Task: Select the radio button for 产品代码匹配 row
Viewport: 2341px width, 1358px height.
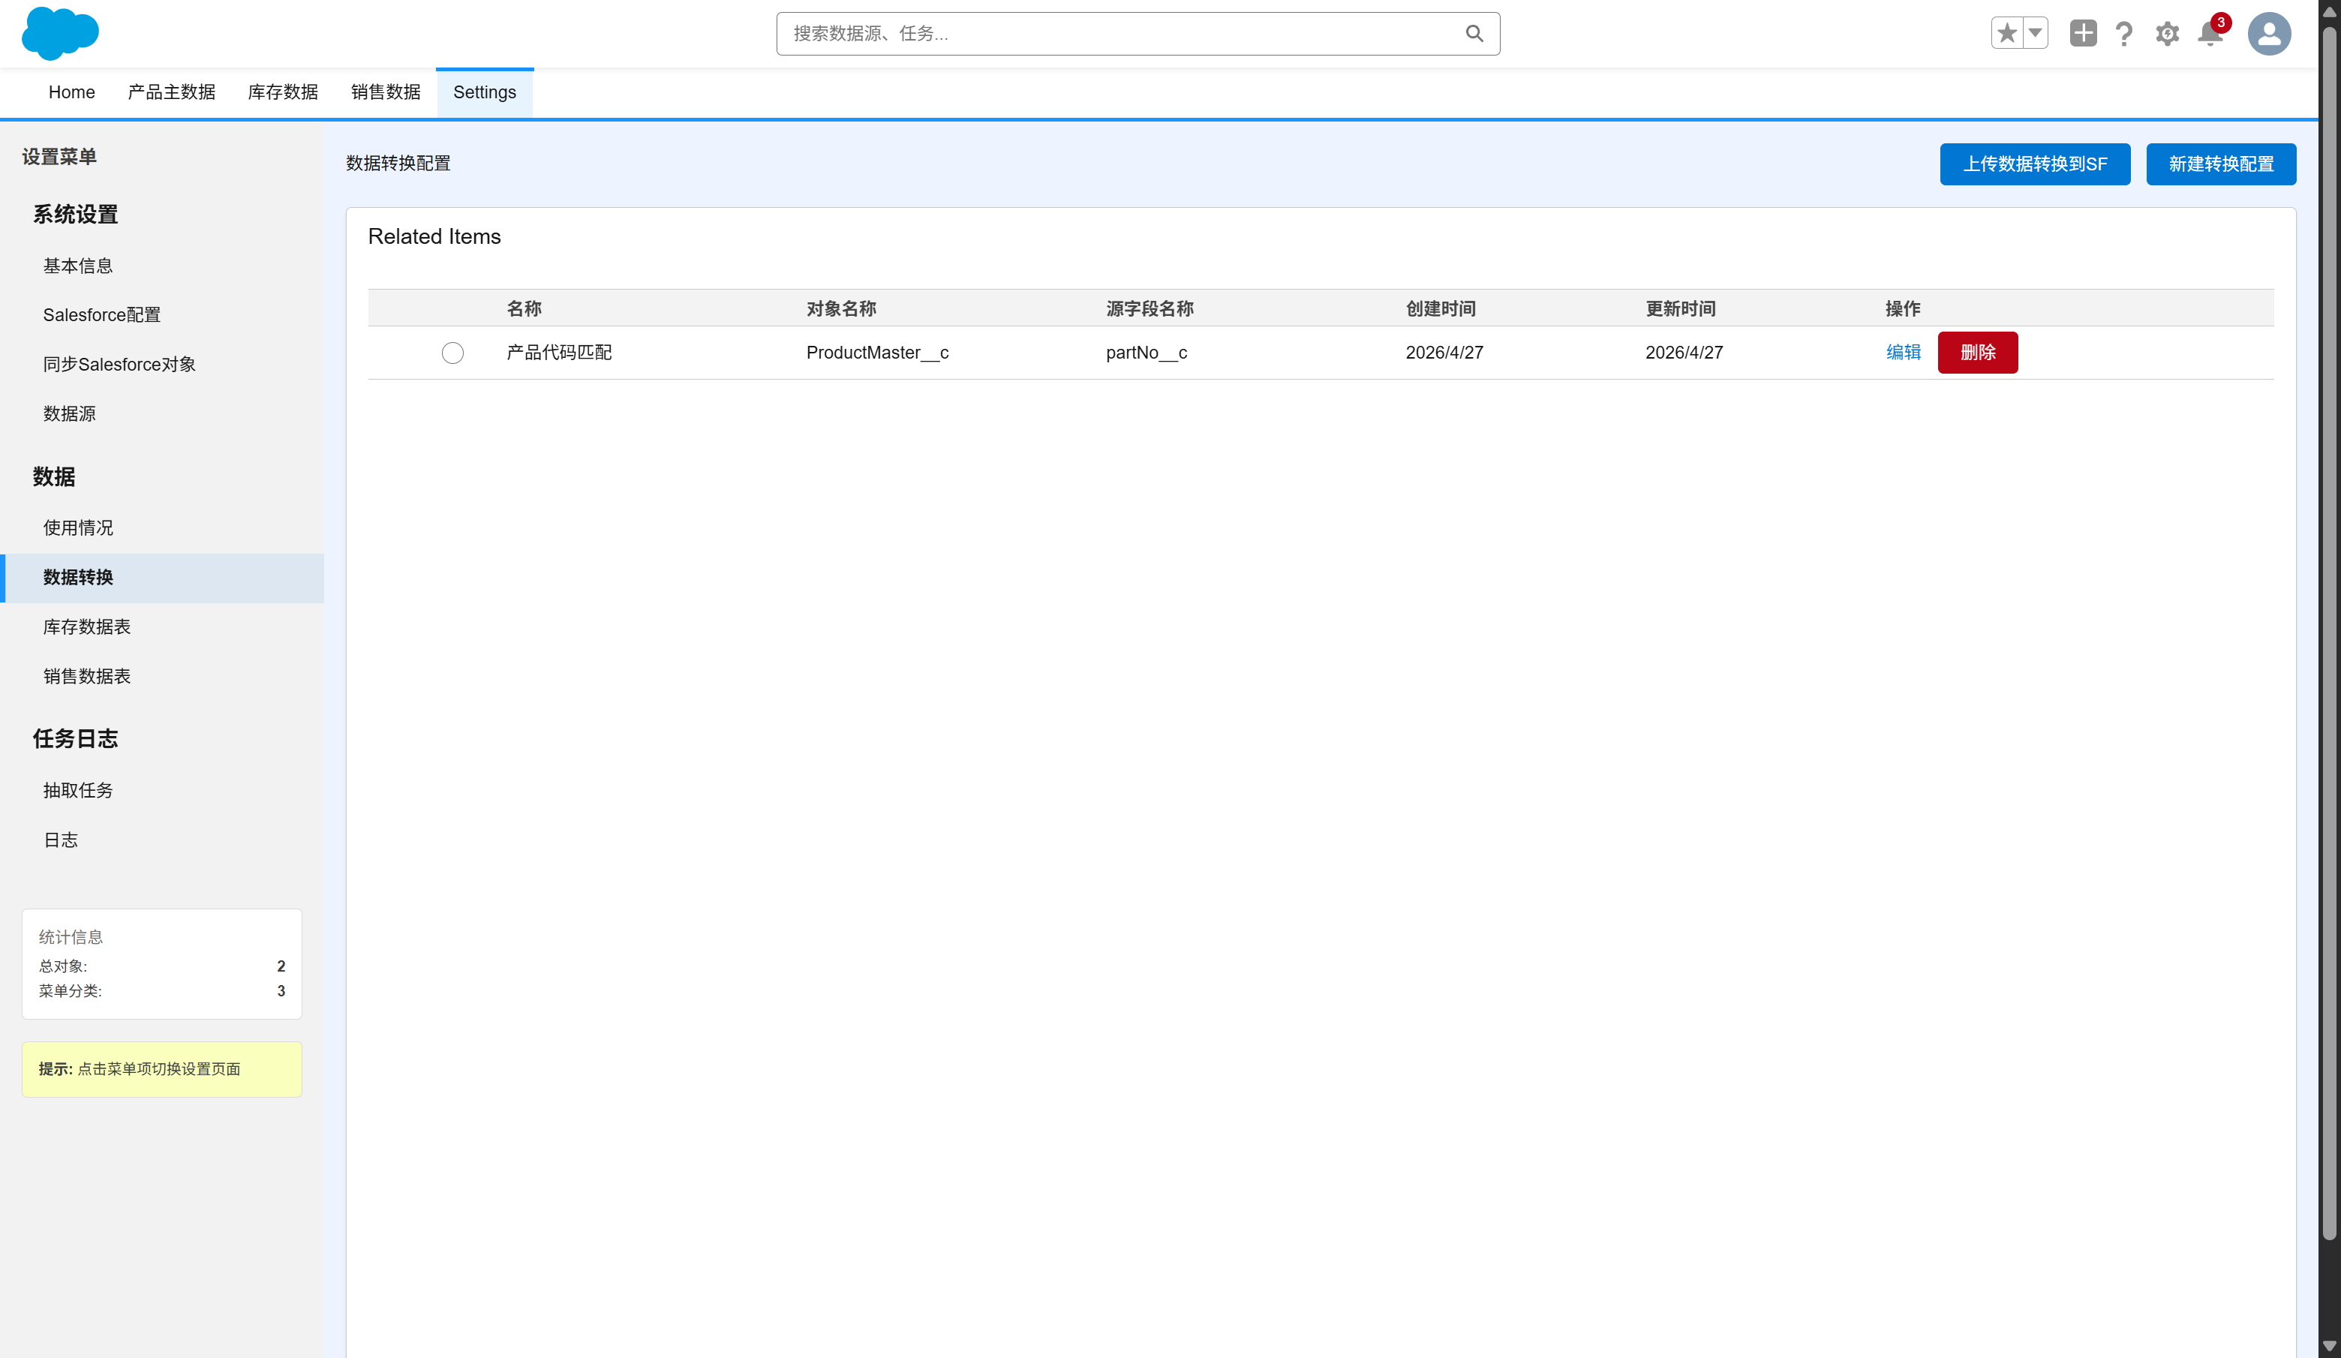Action: coord(452,353)
